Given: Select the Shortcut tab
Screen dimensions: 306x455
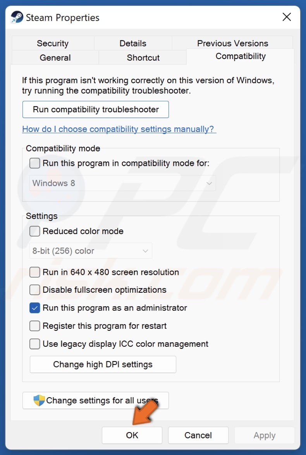Looking at the screenshot, I should coord(143,57).
